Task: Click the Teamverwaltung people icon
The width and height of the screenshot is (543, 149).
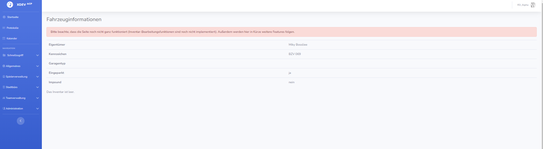Action: click(x=4, y=98)
